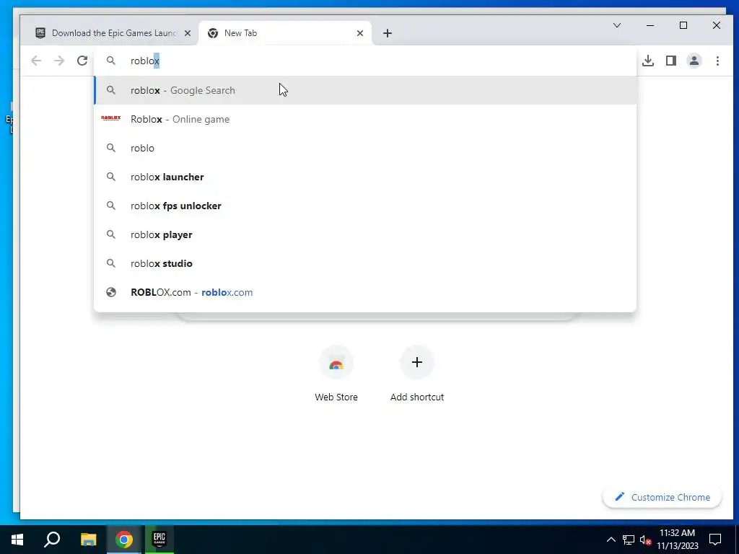Image resolution: width=739 pixels, height=554 pixels.
Task: Switch to the Epic Games Launcher download tab
Action: pyautogui.click(x=113, y=33)
